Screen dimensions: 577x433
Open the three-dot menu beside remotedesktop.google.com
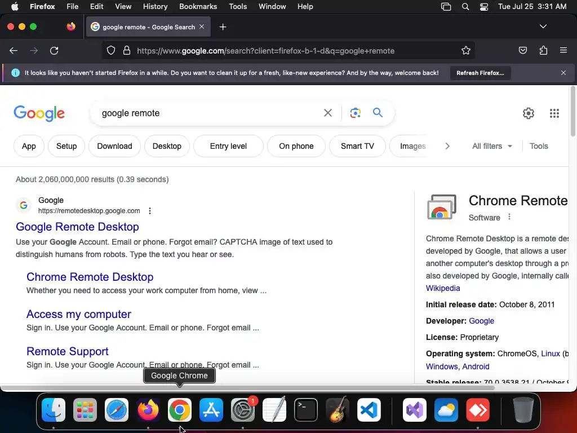coord(149,211)
